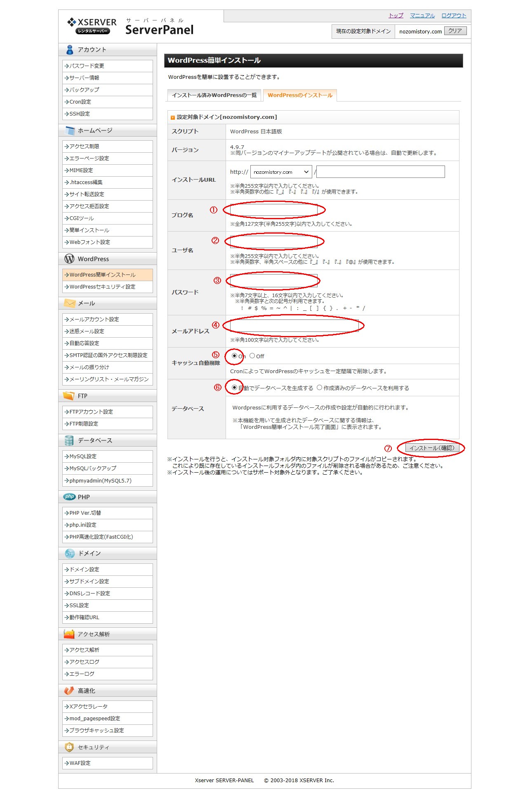Open .htaccess編集 menu item

coord(107,182)
